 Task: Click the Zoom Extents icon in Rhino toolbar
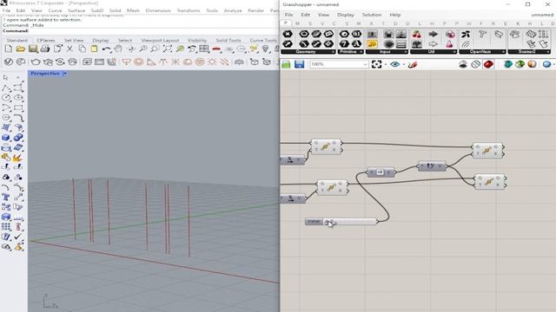coord(168,49)
